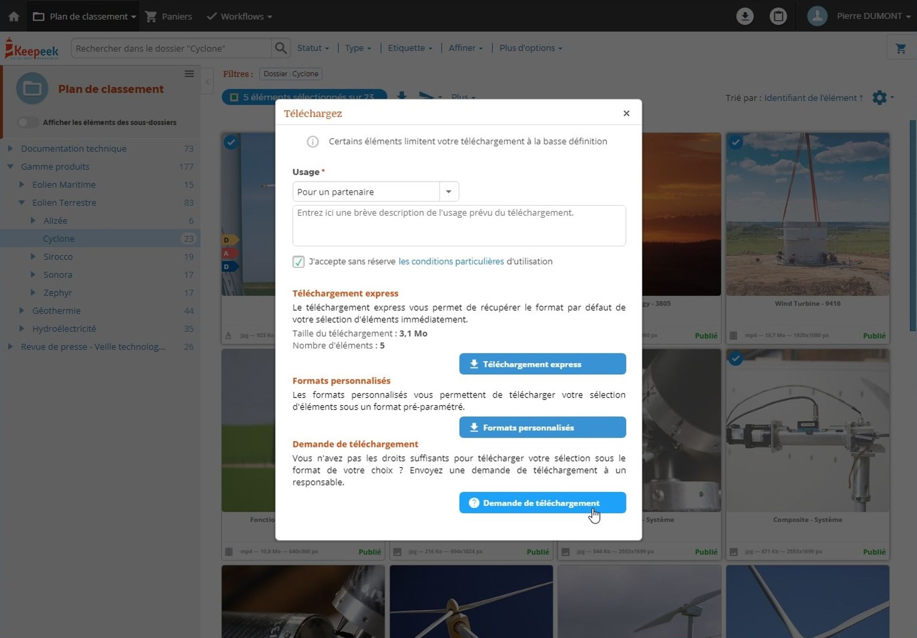Deselect the first thumbnail checkmark
This screenshot has width=917, height=638.
pos(231,142)
